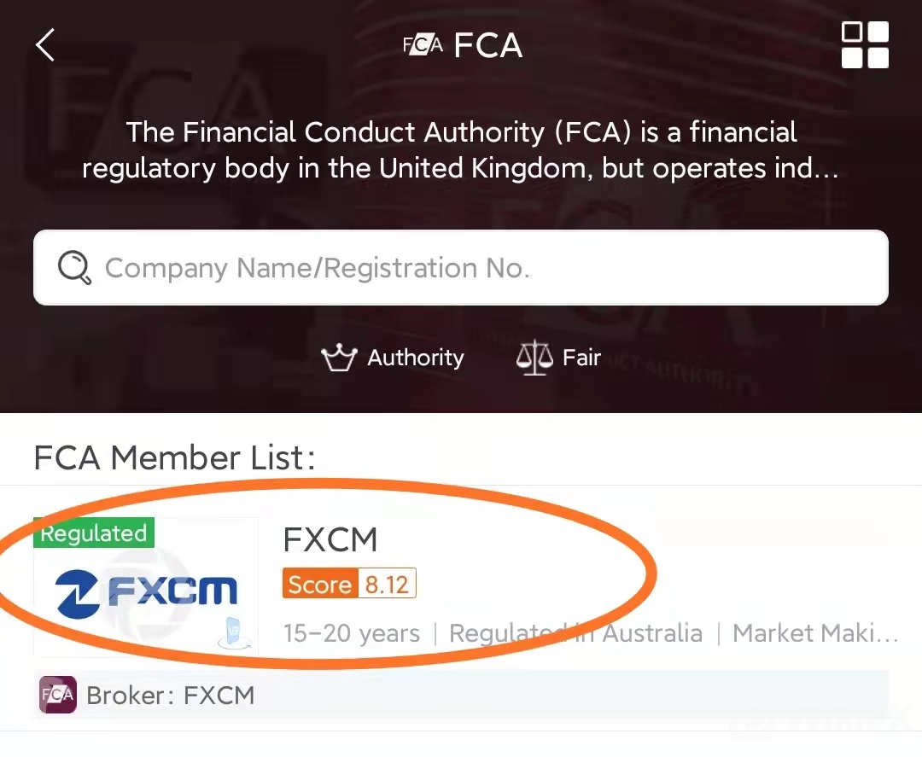Click the Broker: FXCM row
Viewport: 922px width, 757px height.
point(461,695)
